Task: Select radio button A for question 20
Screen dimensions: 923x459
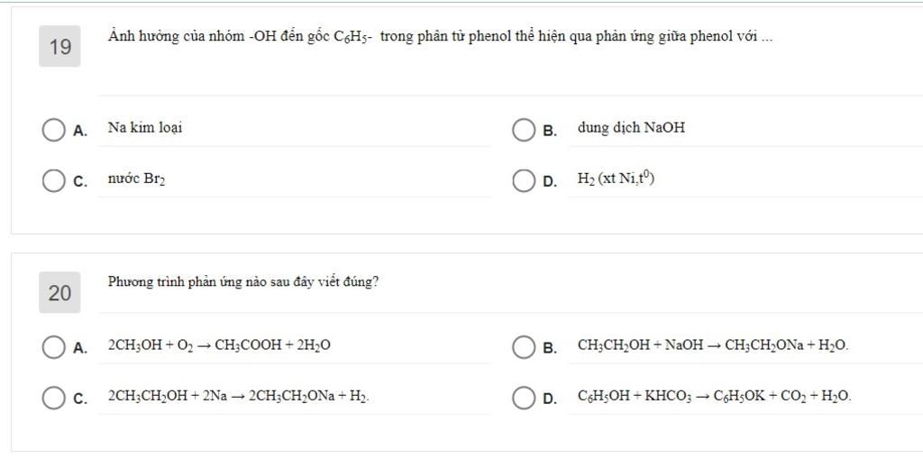Action: coord(54,347)
